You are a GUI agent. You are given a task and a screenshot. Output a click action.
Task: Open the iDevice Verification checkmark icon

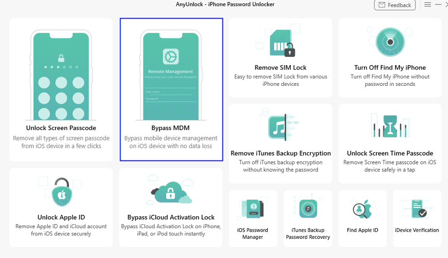419,209
